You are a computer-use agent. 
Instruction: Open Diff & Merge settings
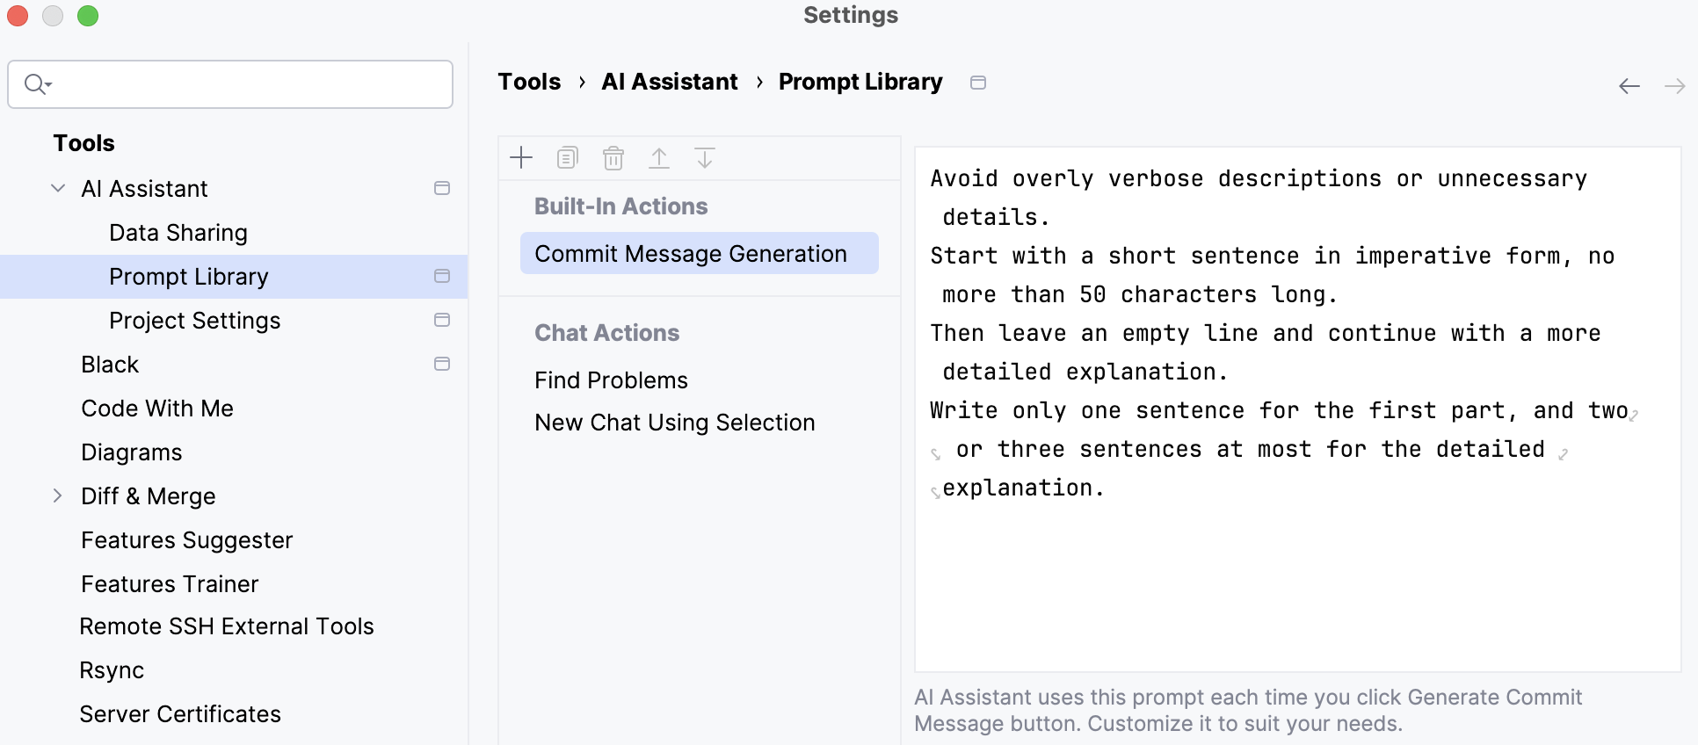(148, 495)
